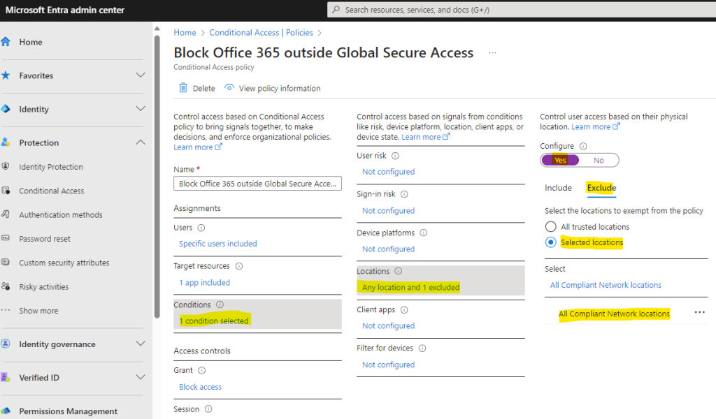Screen dimensions: 716x419
Task: Select the Selected locations radio button
Action: pyautogui.click(x=551, y=242)
